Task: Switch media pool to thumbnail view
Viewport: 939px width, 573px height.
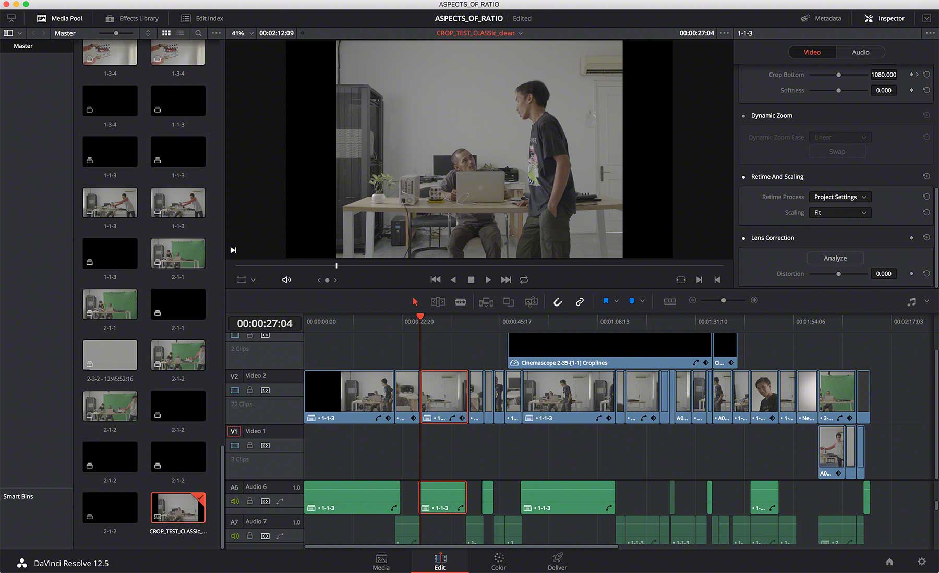Action: pyautogui.click(x=166, y=33)
